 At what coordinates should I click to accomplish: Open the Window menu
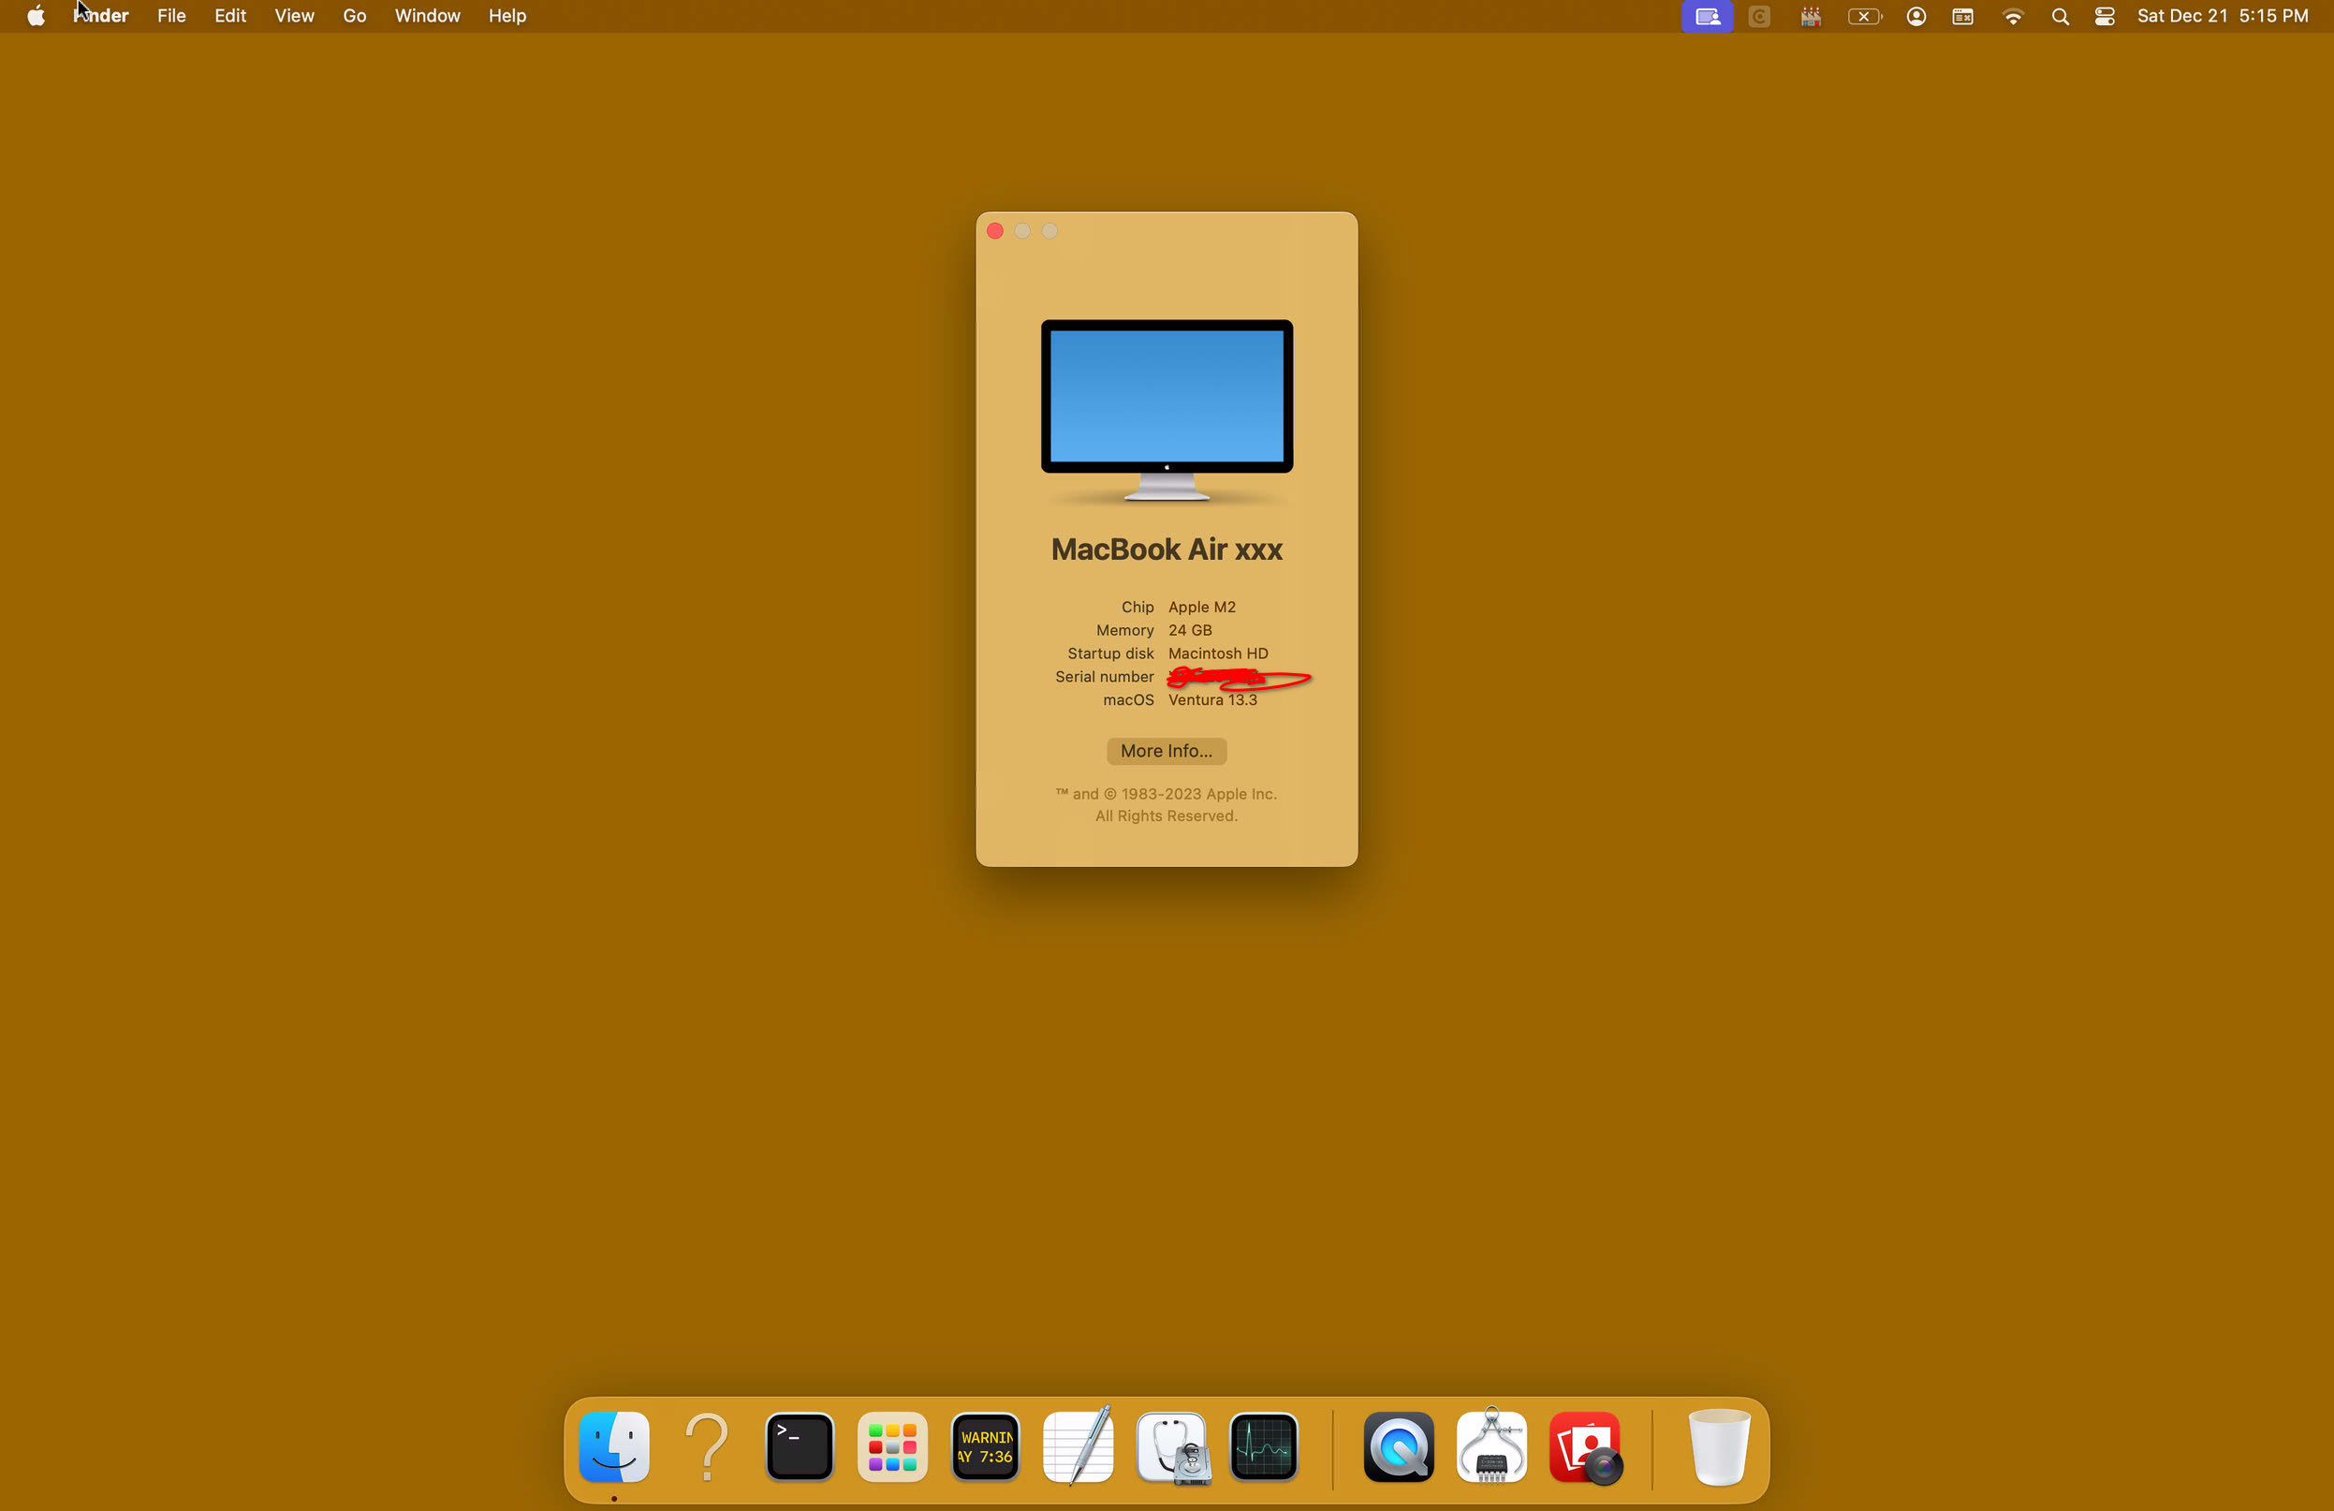pos(428,16)
